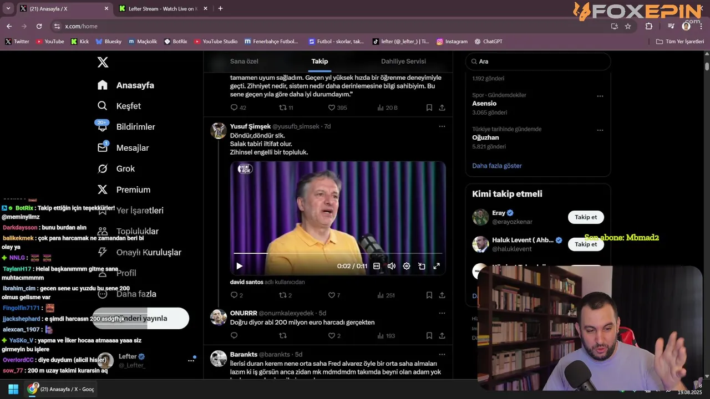The width and height of the screenshot is (710, 399).
Task: Follow Haluk Levent with Takip et
Action: click(586, 244)
